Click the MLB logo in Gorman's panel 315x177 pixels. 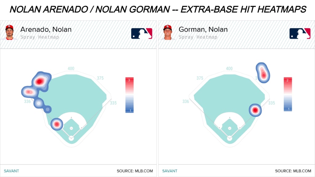coord(300,33)
